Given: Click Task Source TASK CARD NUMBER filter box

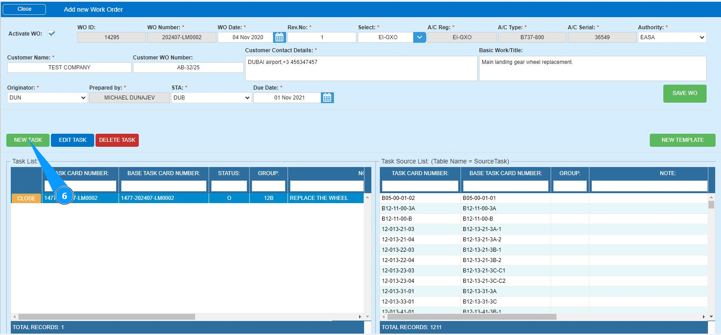Looking at the screenshot, I should click(x=420, y=186).
